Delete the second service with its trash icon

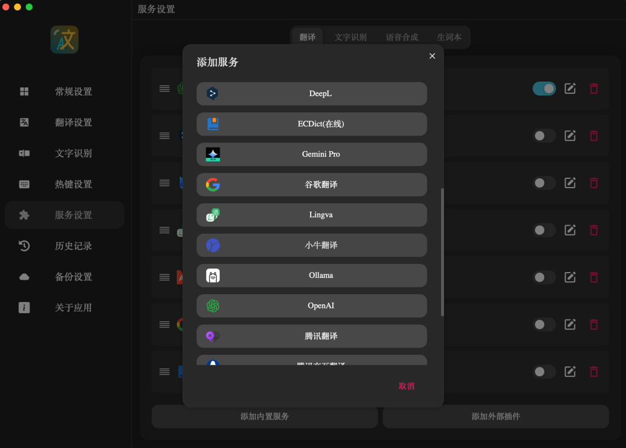coord(594,136)
